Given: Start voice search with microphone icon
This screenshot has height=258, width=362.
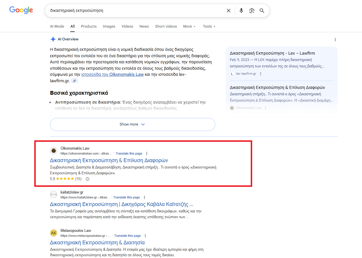Looking at the screenshot, I should click(x=241, y=11).
